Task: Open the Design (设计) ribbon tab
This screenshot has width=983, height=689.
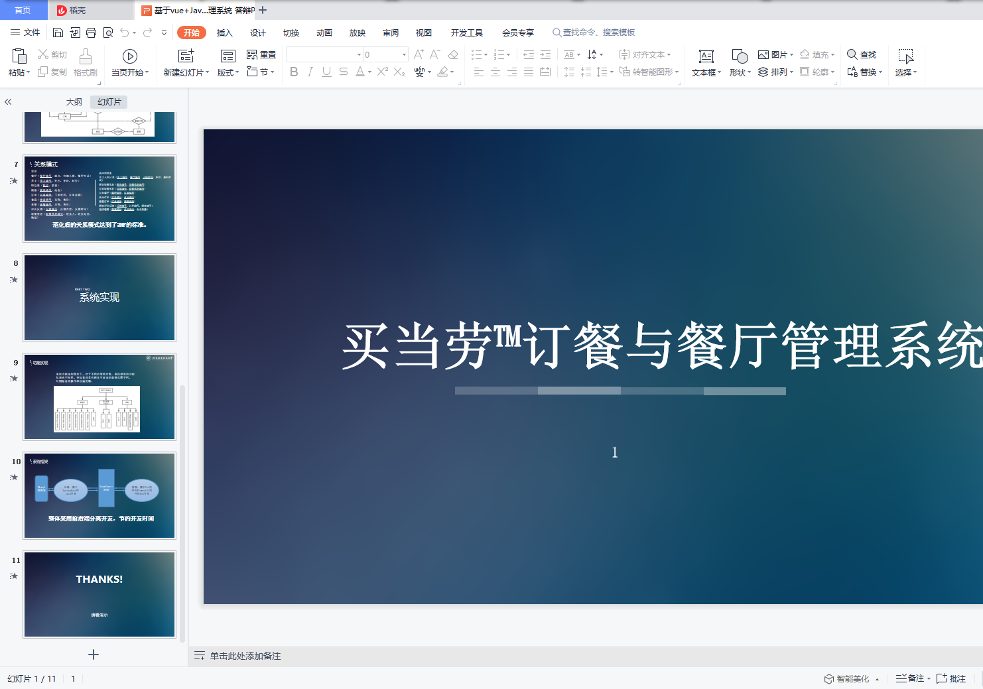Action: (258, 32)
